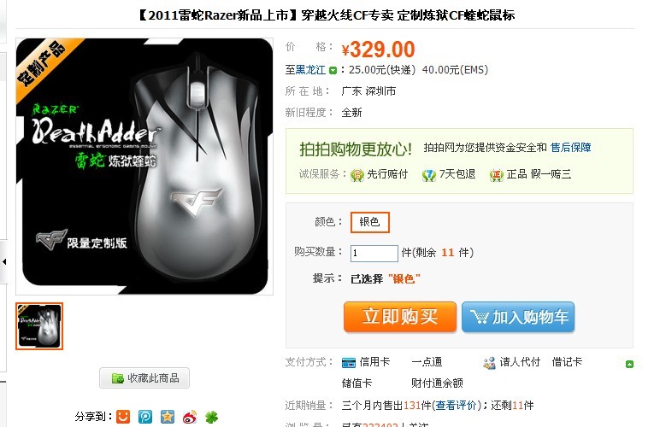Click the 请人代付 payment icon

[489, 363]
